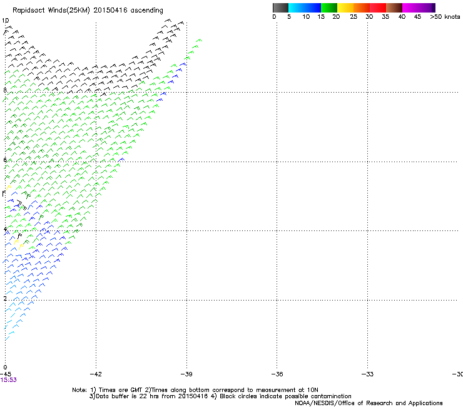Click the green 15-20 knots legend swatch
The height and width of the screenshot is (407, 463).
[x=329, y=8]
